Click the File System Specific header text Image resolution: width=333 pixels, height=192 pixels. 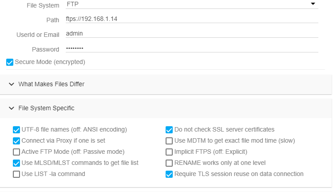(x=46, y=108)
